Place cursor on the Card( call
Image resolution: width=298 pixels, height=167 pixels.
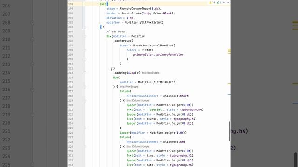(103, 4)
